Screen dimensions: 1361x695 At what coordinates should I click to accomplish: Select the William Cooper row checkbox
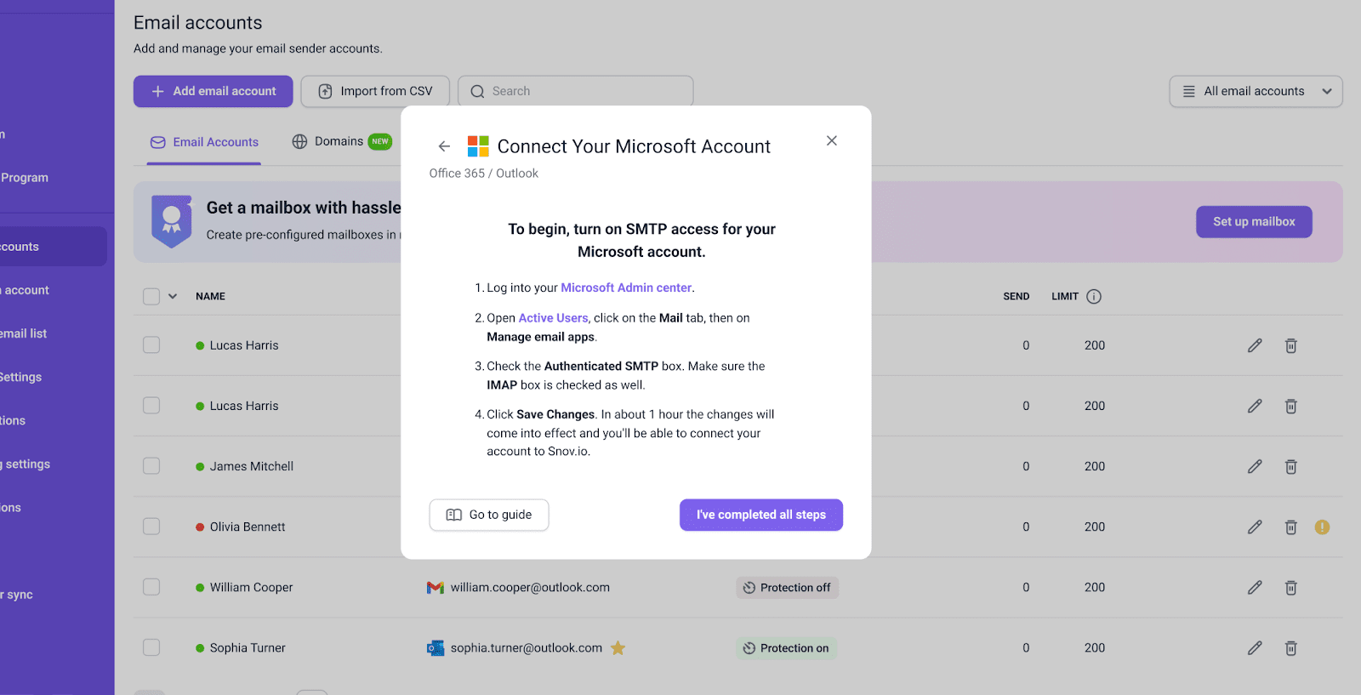click(151, 587)
